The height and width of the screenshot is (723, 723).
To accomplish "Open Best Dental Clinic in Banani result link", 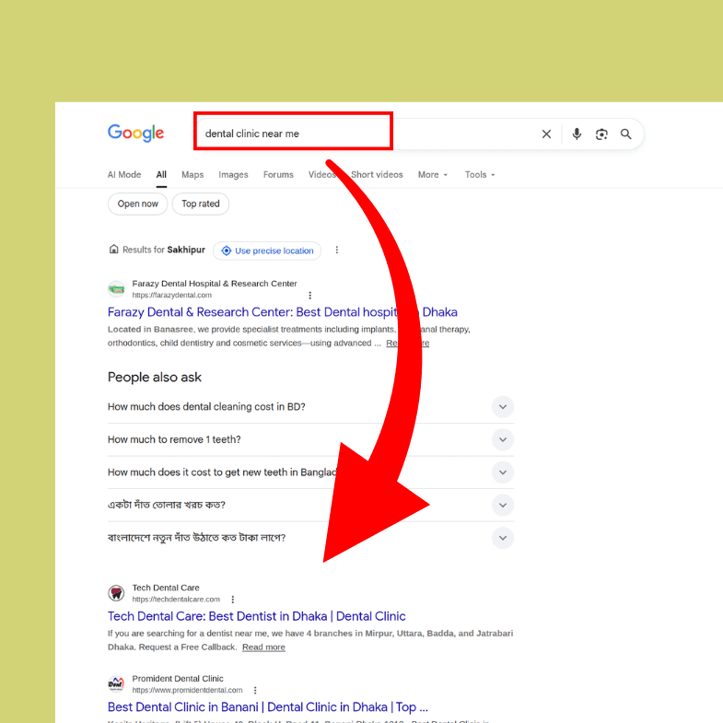I will 267,707.
